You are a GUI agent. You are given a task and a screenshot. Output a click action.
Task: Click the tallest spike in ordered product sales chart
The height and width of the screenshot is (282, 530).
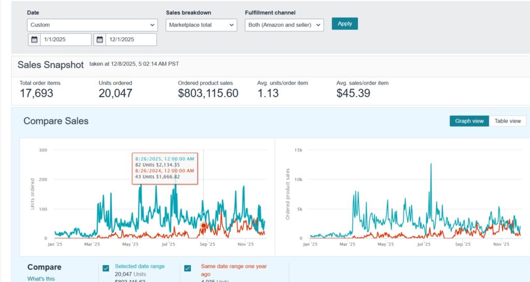pos(431,166)
